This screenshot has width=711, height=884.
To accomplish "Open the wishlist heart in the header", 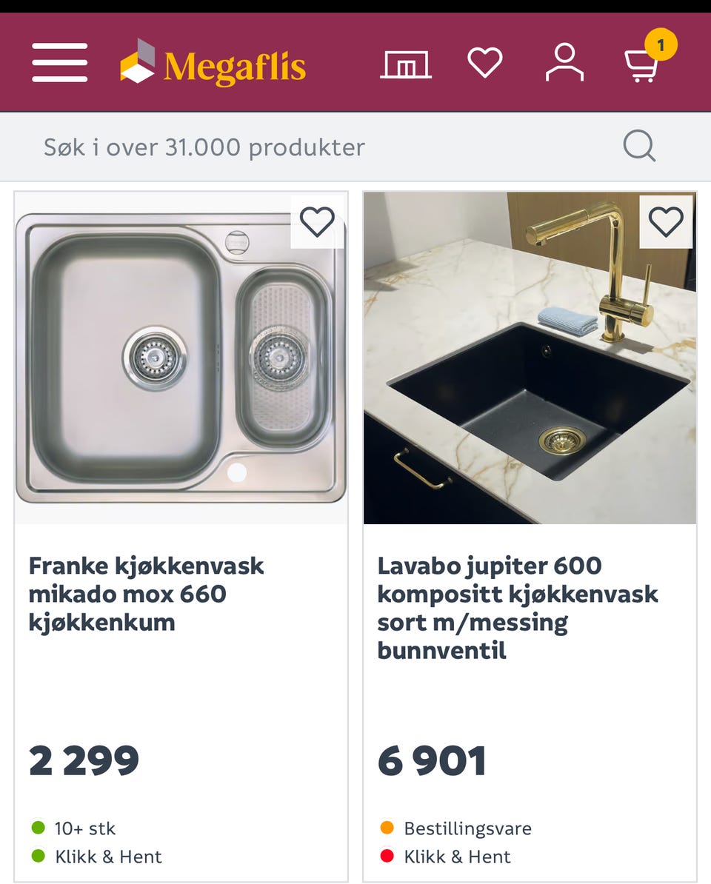I will tap(485, 63).
